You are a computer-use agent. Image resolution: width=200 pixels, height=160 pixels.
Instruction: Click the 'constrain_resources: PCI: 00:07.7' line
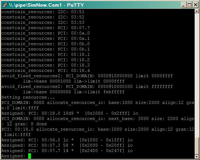[46, 28]
